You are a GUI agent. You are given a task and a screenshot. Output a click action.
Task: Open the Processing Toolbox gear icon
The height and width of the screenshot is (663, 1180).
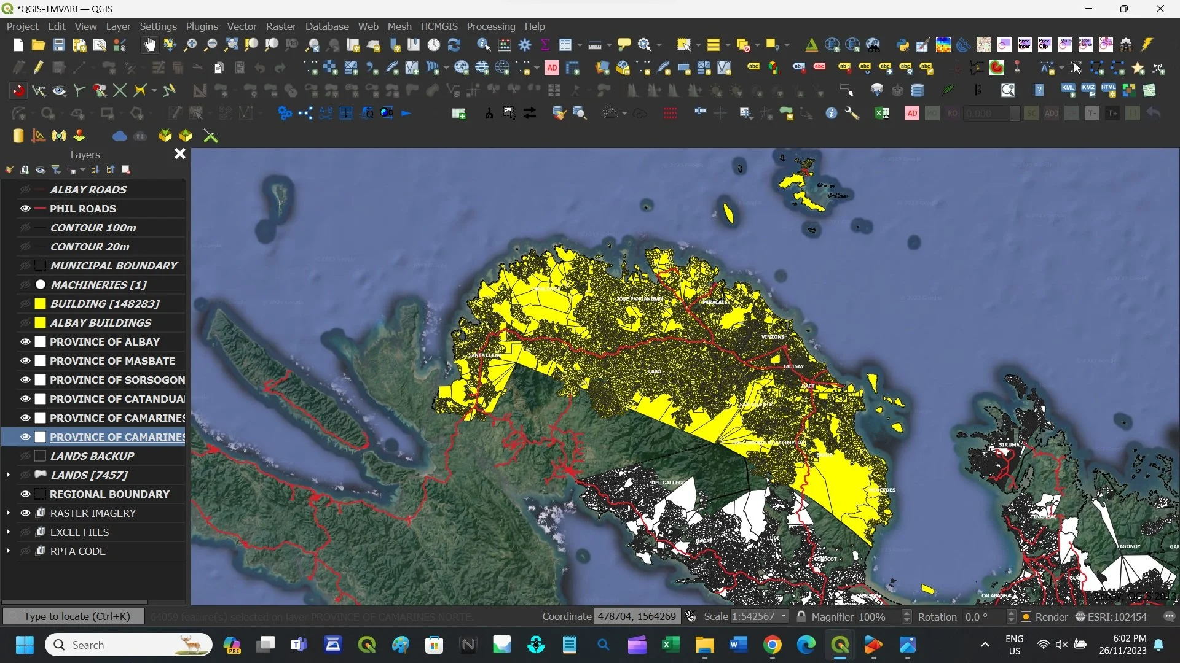(525, 45)
